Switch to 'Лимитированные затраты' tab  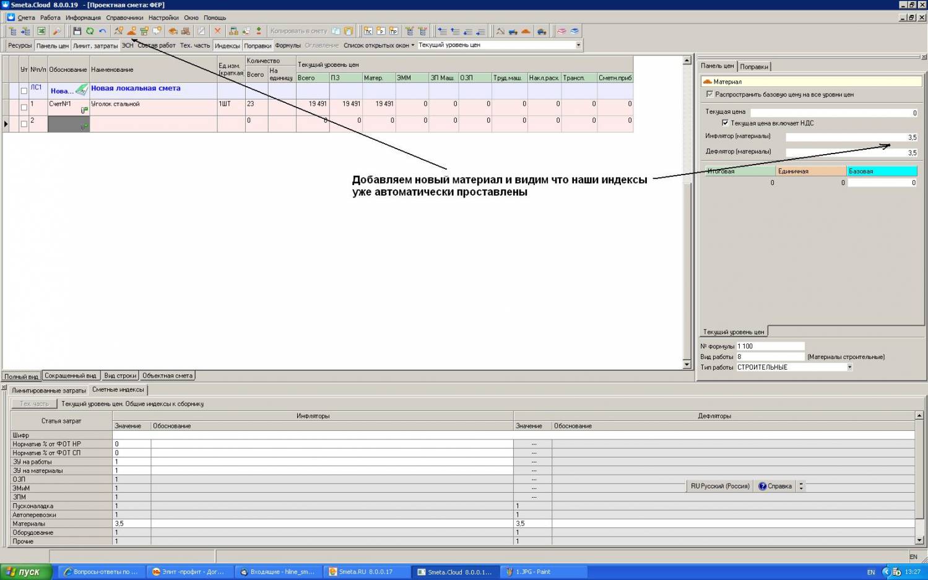48,391
